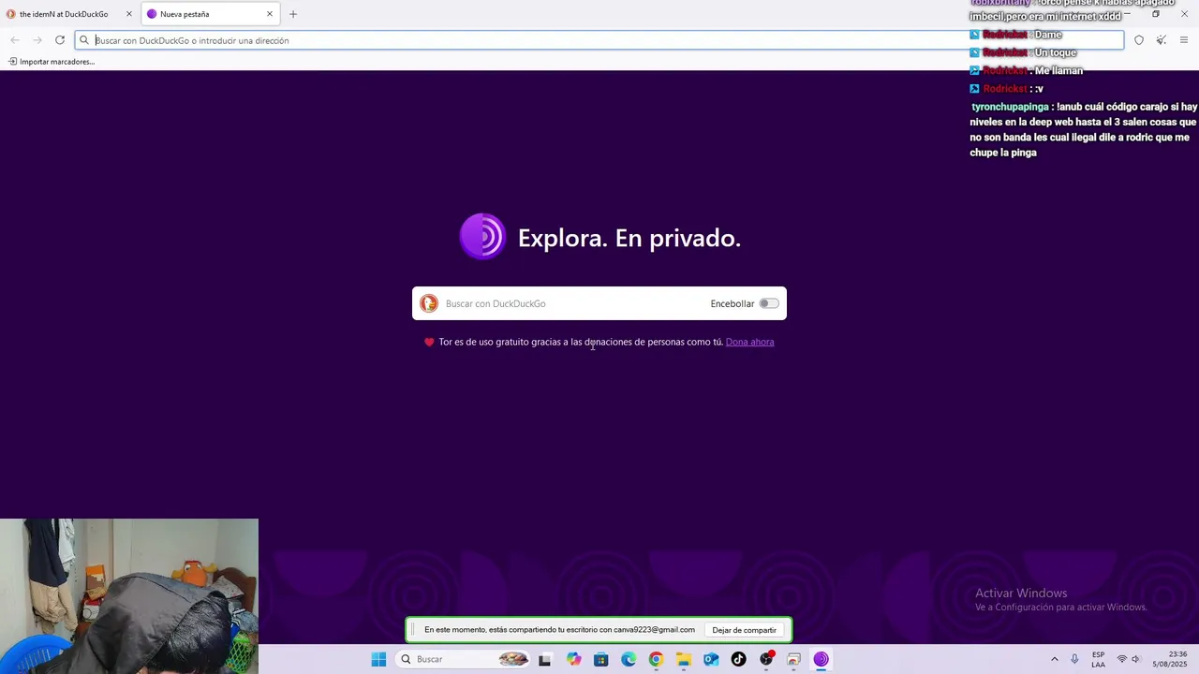Viewport: 1199px width, 674px height.
Task: Launch Copilot from the taskbar
Action: point(573,659)
